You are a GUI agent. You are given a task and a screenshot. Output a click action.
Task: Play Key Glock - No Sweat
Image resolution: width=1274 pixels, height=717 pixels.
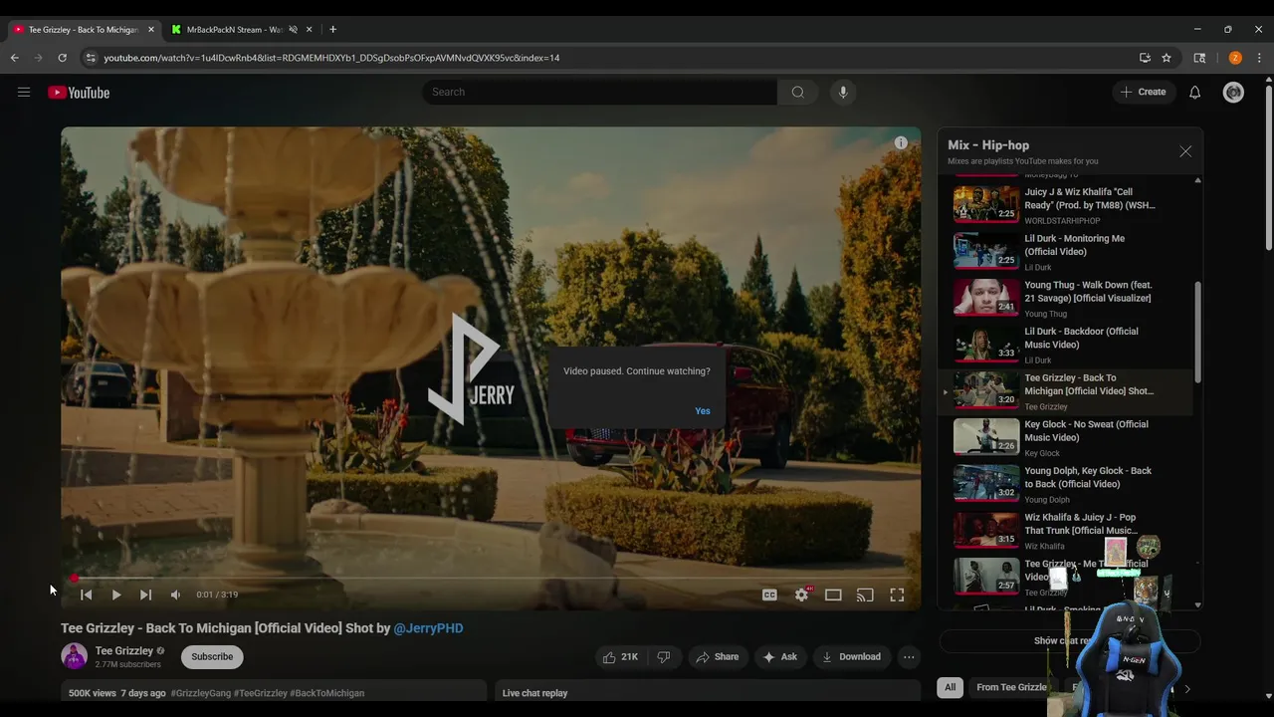pos(1065,438)
